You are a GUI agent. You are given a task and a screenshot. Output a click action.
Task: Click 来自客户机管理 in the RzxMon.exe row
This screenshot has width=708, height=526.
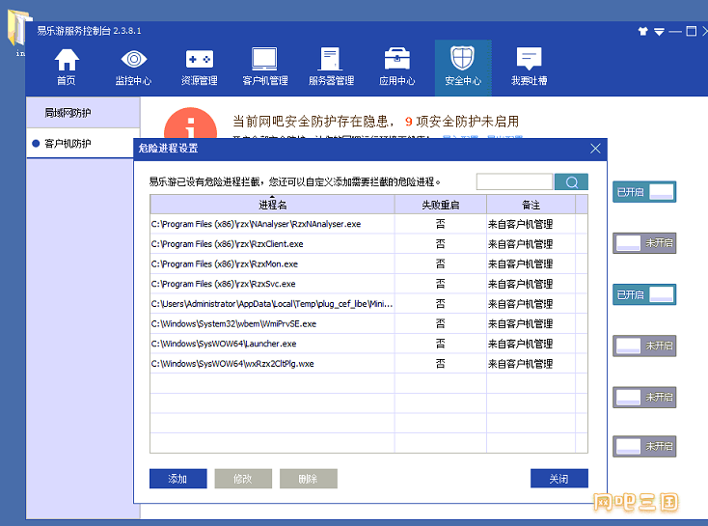pyautogui.click(x=520, y=263)
